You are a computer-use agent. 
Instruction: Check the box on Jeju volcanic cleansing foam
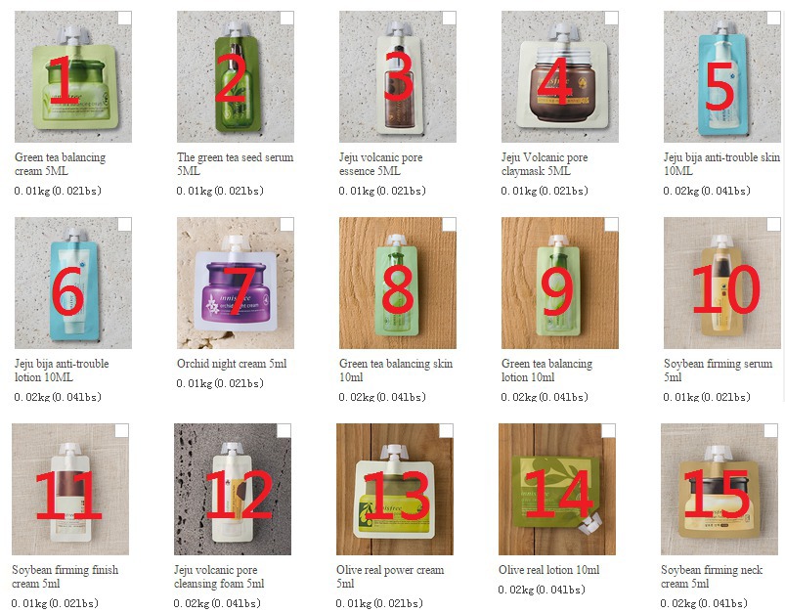283,431
